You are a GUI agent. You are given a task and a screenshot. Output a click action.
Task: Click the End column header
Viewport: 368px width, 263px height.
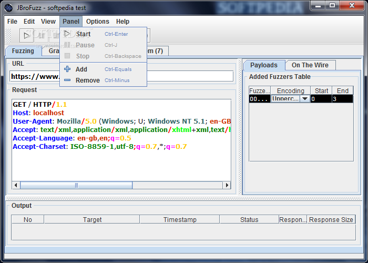343,90
